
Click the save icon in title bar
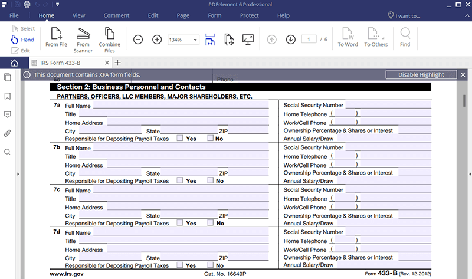(17, 4)
